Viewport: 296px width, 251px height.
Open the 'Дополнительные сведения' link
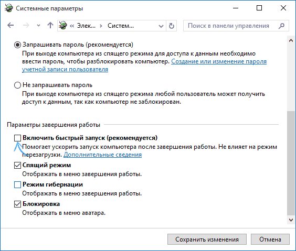pos(102,155)
